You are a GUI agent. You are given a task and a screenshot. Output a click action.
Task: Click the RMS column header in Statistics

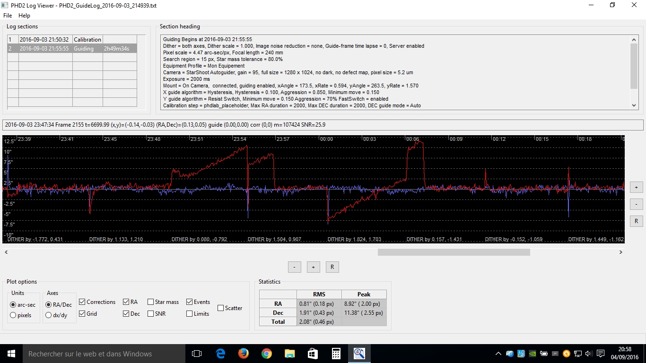(319, 294)
